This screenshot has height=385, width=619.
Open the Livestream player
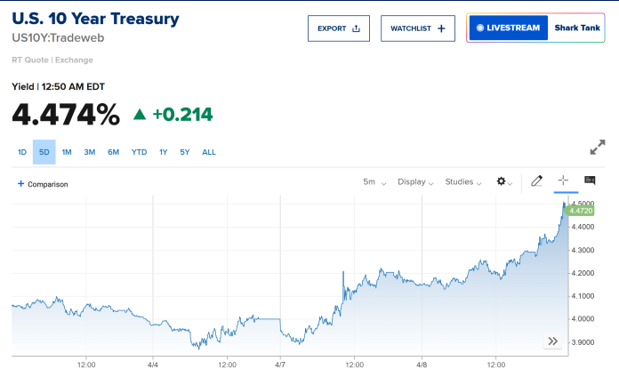[508, 28]
